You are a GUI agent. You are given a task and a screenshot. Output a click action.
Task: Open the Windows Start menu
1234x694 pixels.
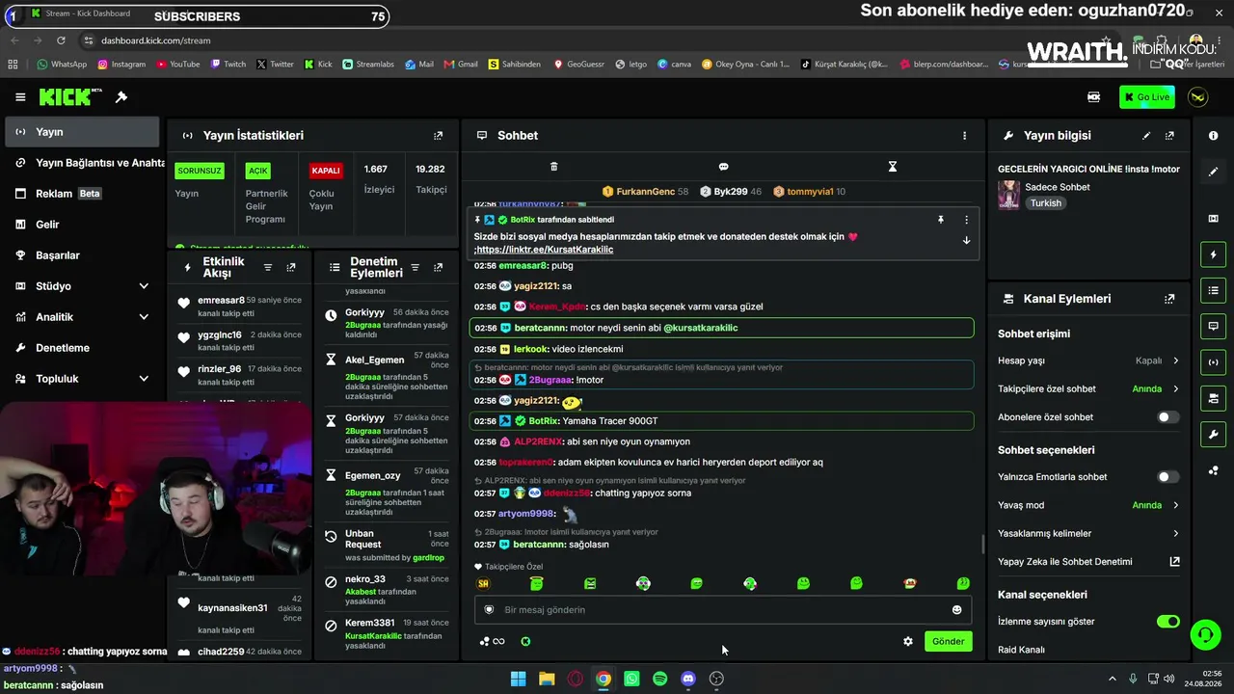(518, 679)
